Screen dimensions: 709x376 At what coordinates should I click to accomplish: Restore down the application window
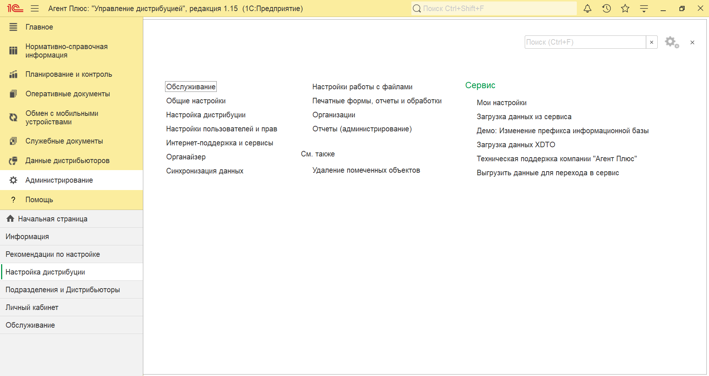pyautogui.click(x=682, y=8)
